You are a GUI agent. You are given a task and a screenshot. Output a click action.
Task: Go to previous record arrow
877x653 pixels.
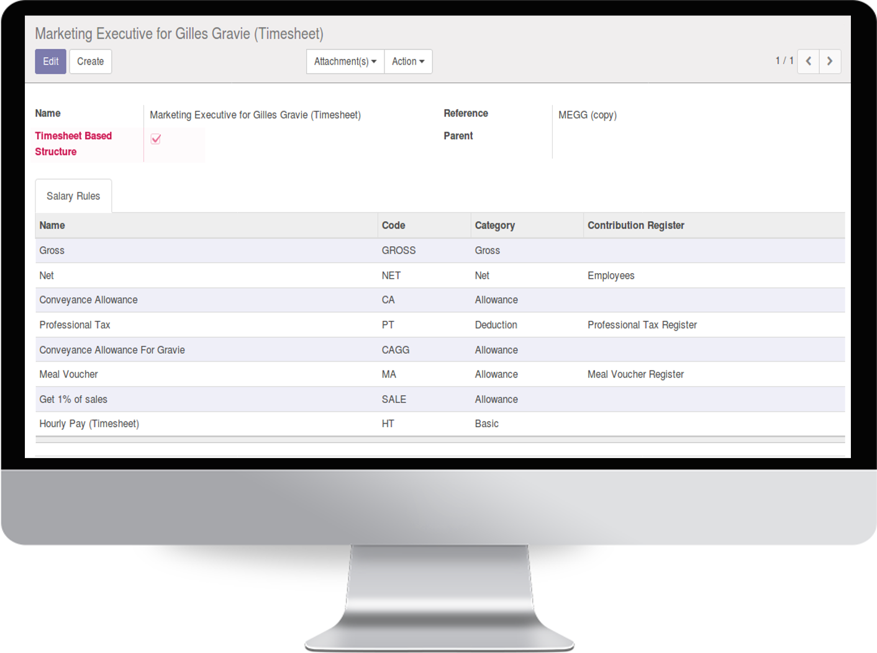tap(808, 61)
